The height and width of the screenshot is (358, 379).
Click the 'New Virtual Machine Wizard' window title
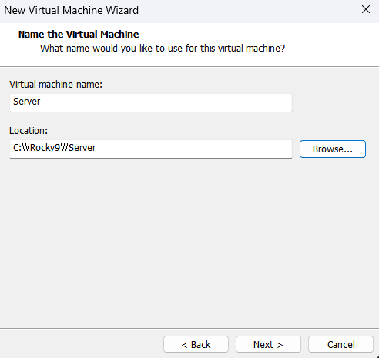tap(71, 10)
